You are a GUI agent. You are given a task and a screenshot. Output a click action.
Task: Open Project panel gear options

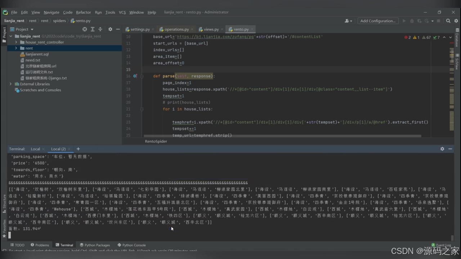coord(110,29)
